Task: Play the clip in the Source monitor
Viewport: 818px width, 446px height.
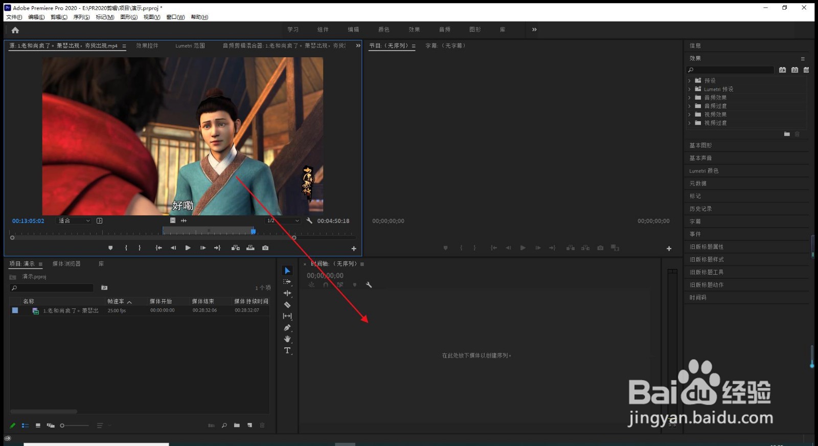Action: point(188,248)
